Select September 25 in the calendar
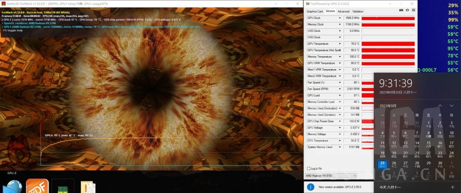 pyautogui.click(x=383, y=165)
